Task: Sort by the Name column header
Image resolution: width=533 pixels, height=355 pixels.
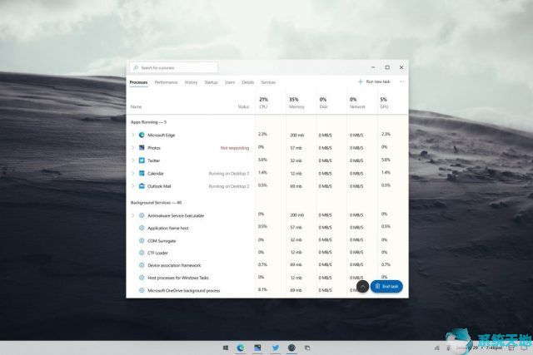Action: [136, 106]
